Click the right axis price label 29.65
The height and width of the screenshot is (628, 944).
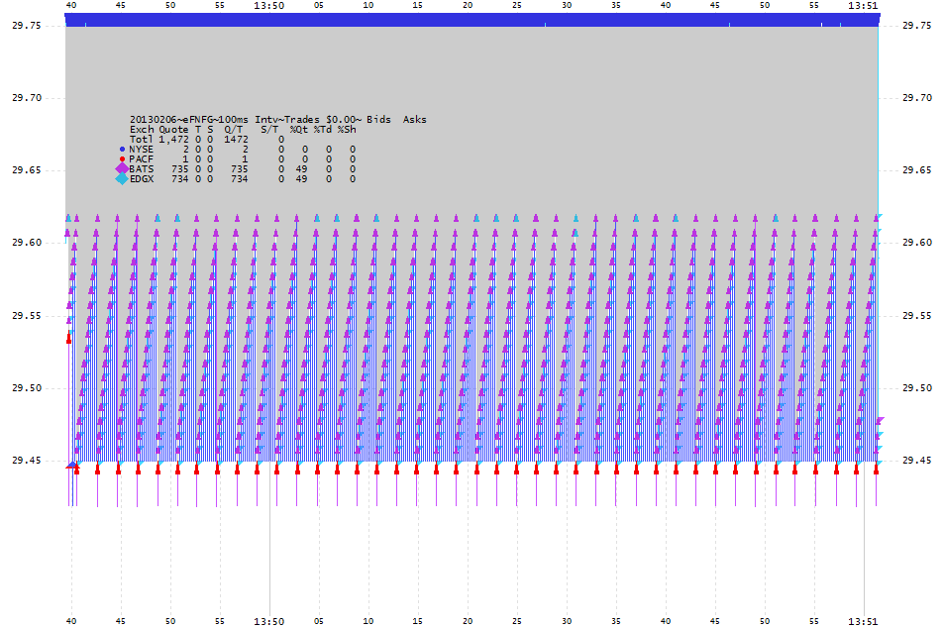pyautogui.click(x=917, y=170)
